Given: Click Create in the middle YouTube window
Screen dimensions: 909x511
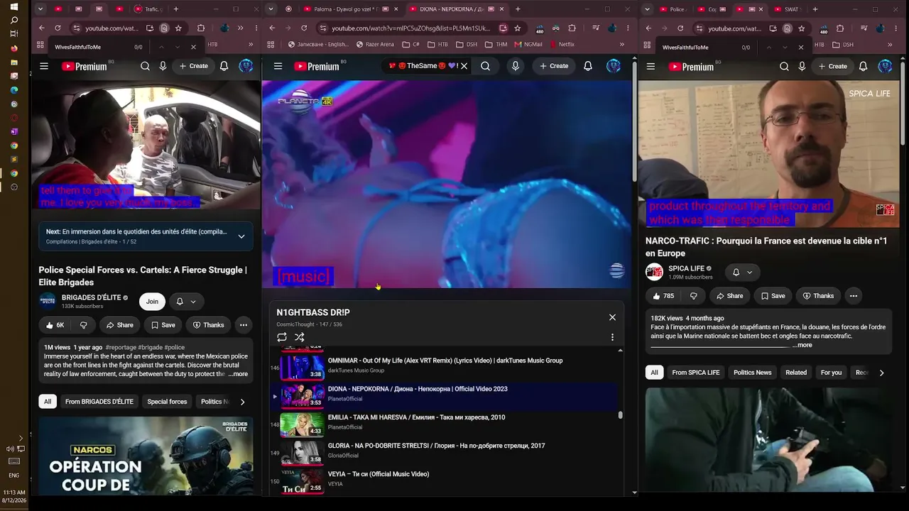Looking at the screenshot, I should coord(554,66).
